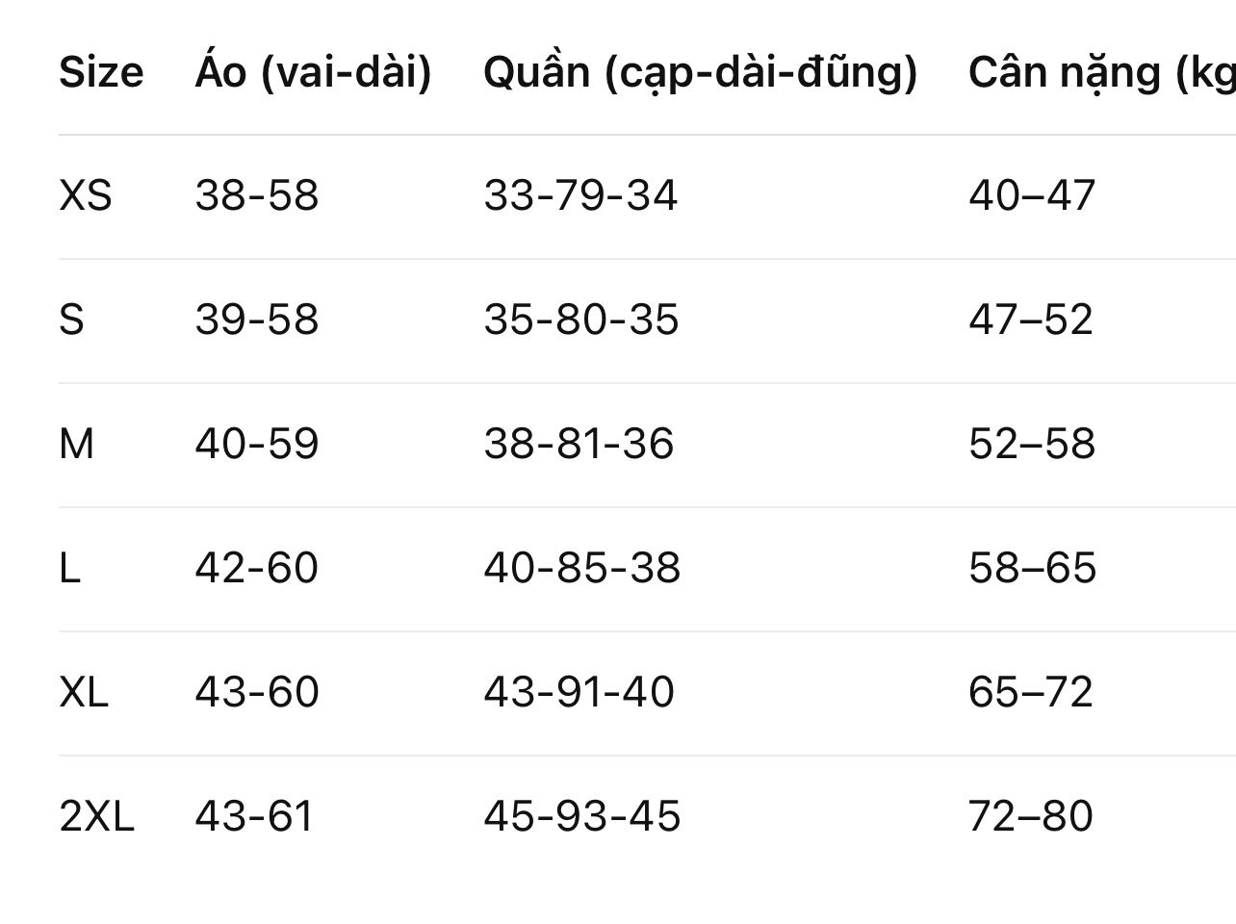Viewport: 1236px width, 924px height.
Task: Click the 45-93-45 pants measurement cell
Action: point(581,817)
